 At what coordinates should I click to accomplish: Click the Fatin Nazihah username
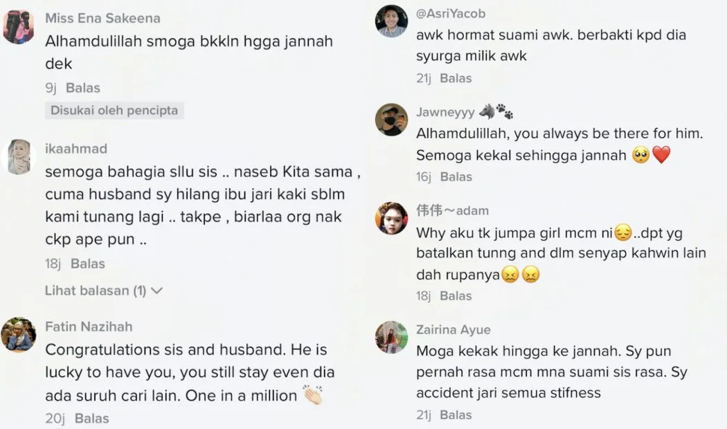point(89,327)
